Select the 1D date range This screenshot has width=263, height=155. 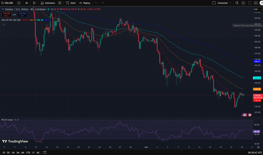pyautogui.click(x=4, y=152)
